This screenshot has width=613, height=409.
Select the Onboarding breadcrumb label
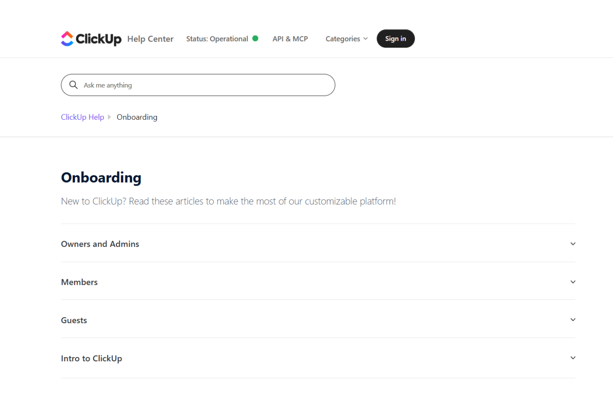(x=137, y=117)
